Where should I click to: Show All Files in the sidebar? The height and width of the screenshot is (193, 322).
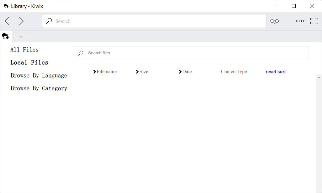click(x=24, y=50)
